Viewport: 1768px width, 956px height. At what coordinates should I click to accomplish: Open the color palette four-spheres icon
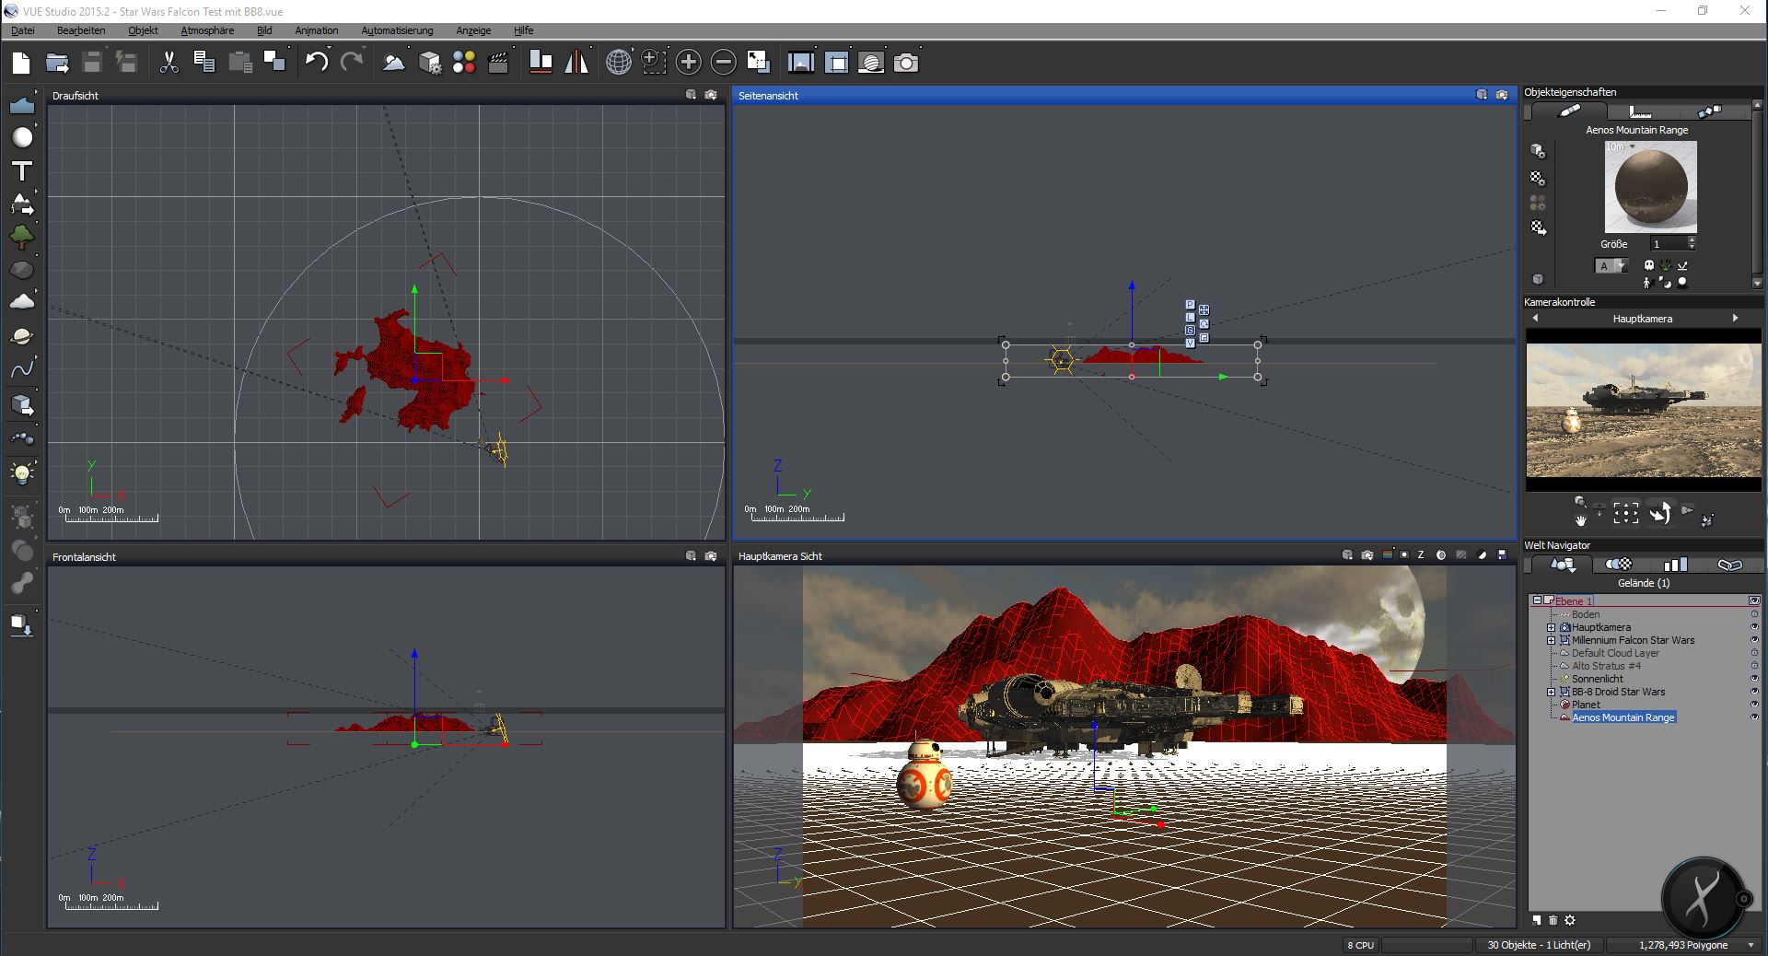point(464,63)
